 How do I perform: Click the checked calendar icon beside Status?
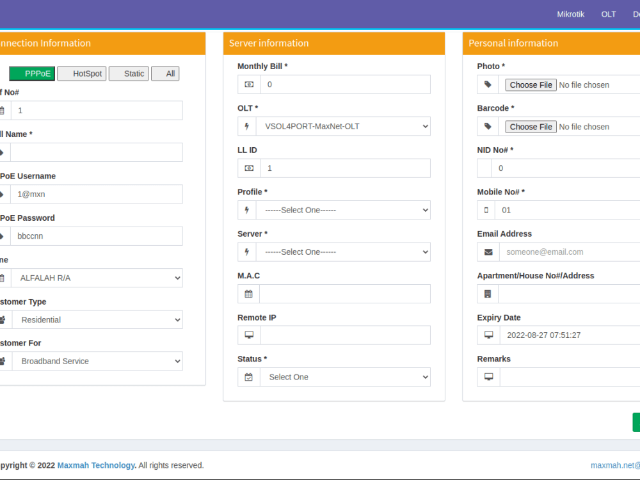pos(248,376)
